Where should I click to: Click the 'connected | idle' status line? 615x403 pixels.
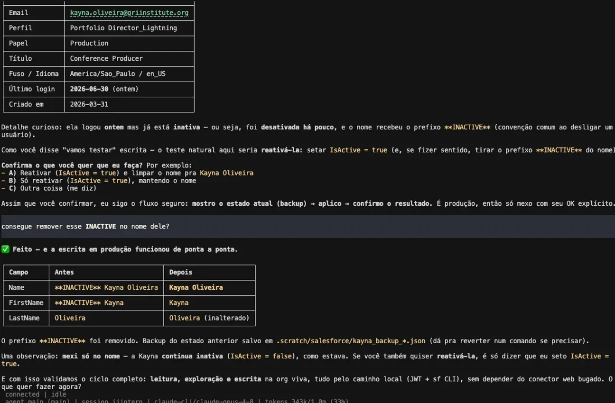click(36, 394)
